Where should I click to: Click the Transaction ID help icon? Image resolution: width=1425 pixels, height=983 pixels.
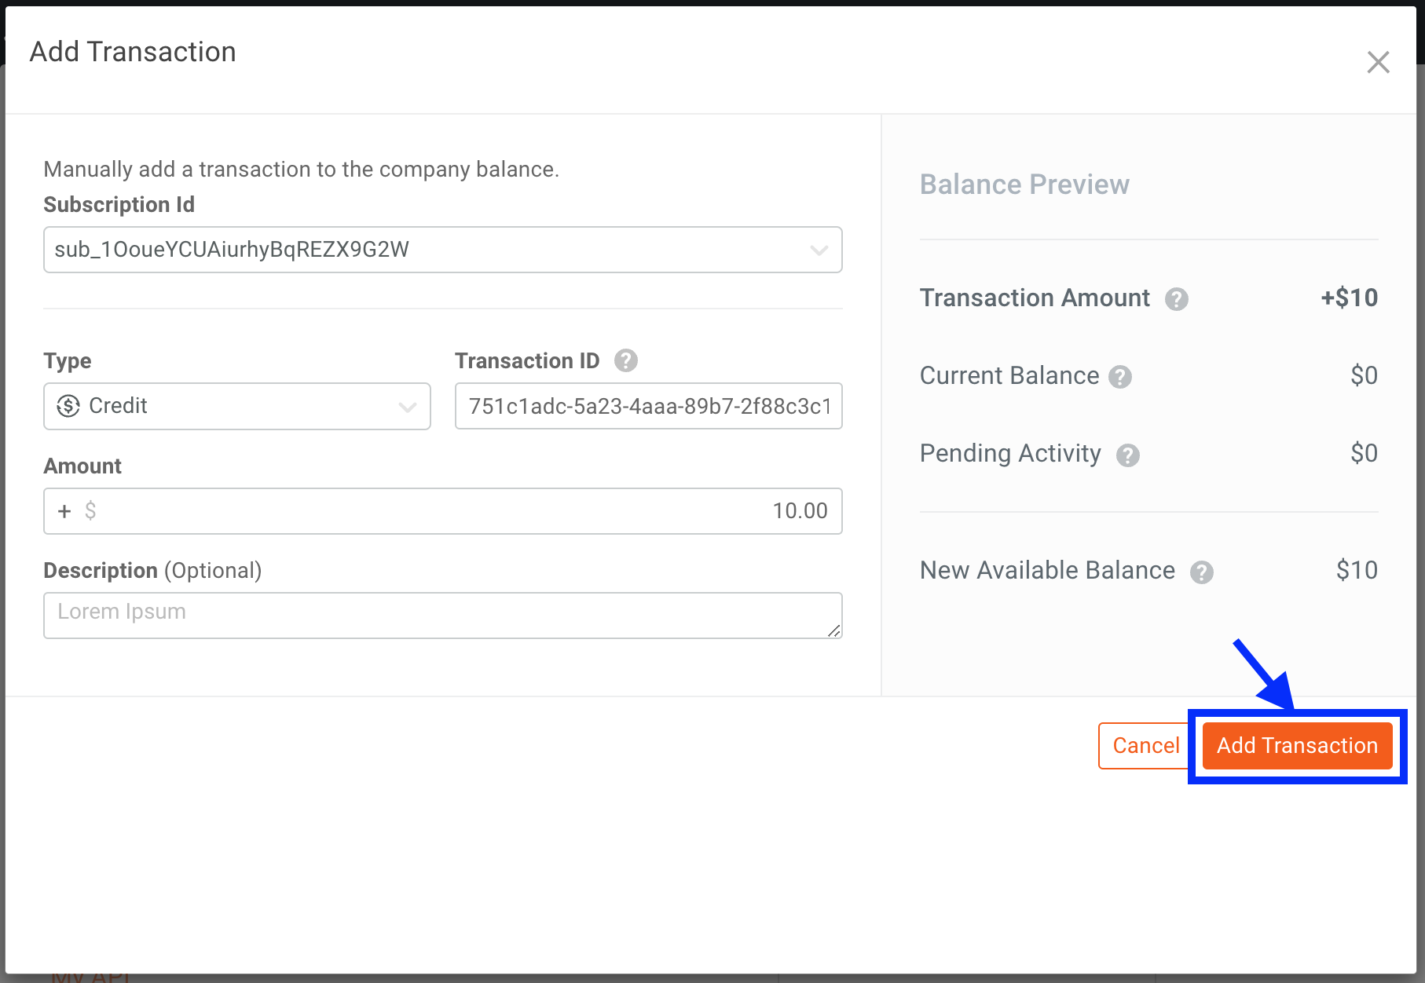[x=626, y=360]
